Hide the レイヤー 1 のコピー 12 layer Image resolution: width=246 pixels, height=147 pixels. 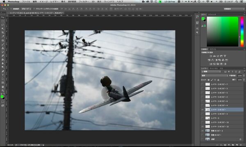[x=203, y=127]
